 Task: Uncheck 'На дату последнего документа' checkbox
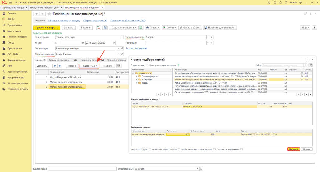click(178, 65)
